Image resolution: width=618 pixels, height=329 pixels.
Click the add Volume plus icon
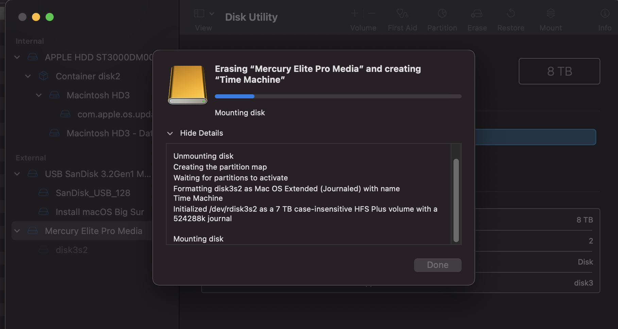pyautogui.click(x=355, y=14)
